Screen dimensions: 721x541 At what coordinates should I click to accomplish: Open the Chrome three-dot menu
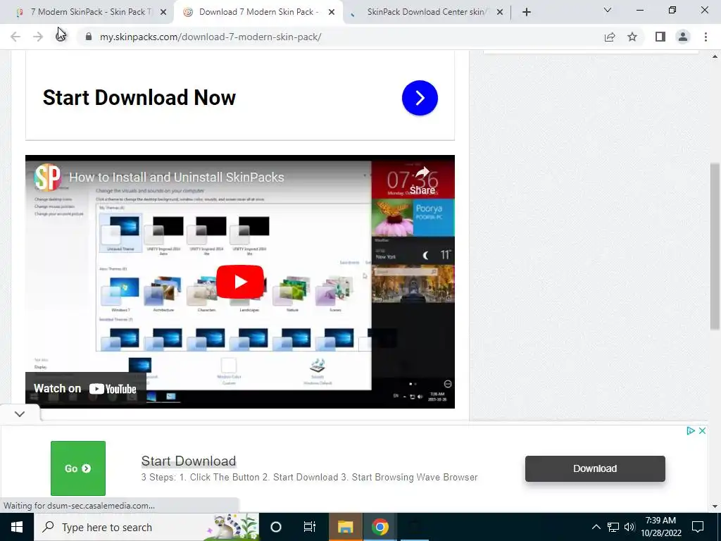click(706, 37)
